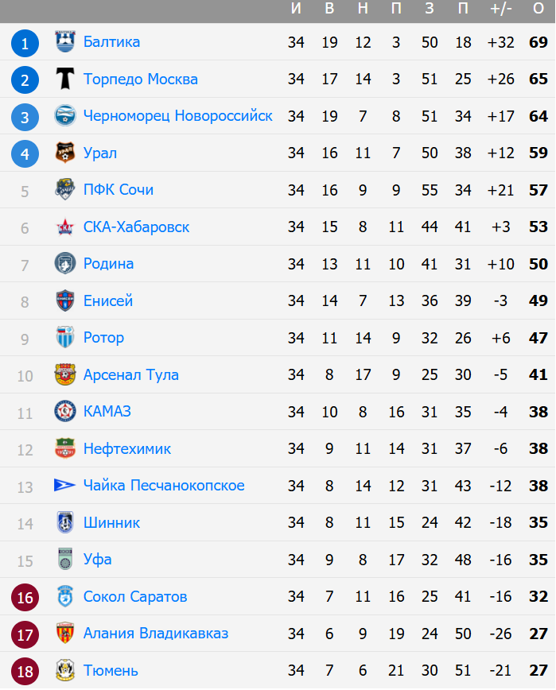
Task: Click the Чайка Песчанокопское blue arrow logo
Action: [64, 486]
